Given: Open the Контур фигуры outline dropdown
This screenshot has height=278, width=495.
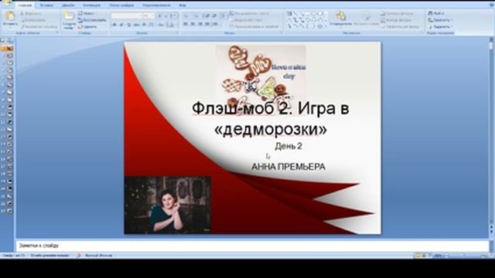Looking at the screenshot, I should [x=397, y=20].
